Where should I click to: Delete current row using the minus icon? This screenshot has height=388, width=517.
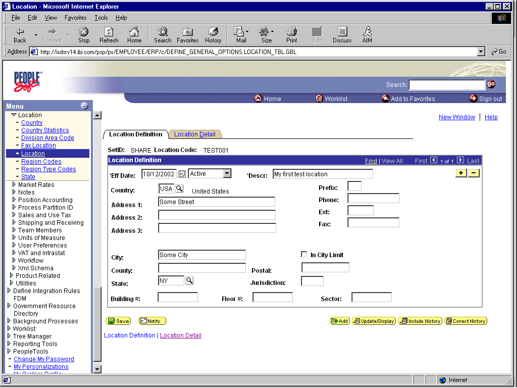[x=473, y=173]
